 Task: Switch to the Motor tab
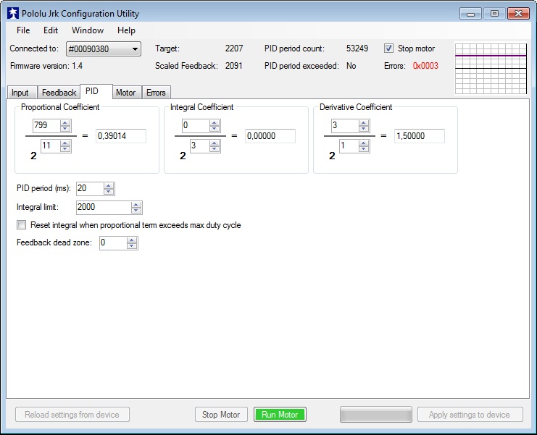[x=125, y=93]
